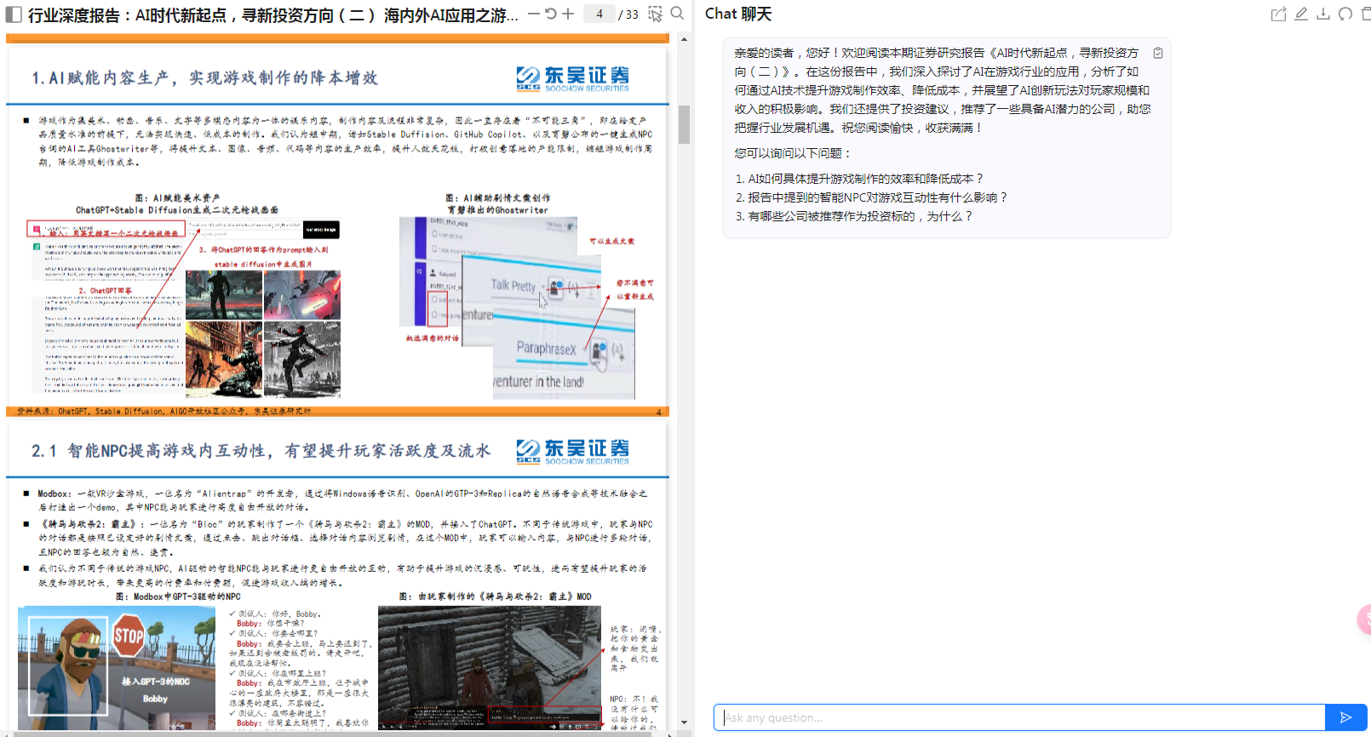Image resolution: width=1371 pixels, height=737 pixels.
Task: Open the PDF search magnifier
Action: [677, 14]
